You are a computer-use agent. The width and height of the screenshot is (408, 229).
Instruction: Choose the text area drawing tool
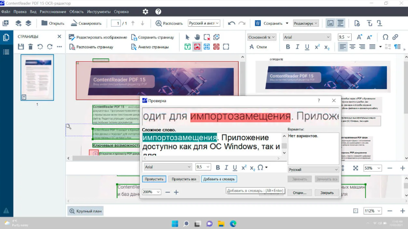point(187,47)
